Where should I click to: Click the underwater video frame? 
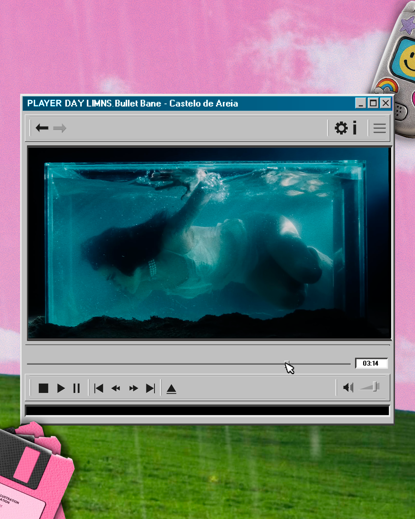pyautogui.click(x=209, y=243)
